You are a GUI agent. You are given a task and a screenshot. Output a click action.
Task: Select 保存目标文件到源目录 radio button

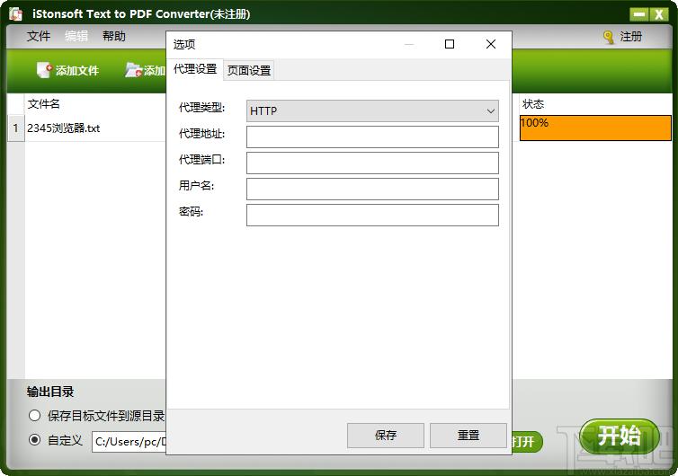coord(35,416)
